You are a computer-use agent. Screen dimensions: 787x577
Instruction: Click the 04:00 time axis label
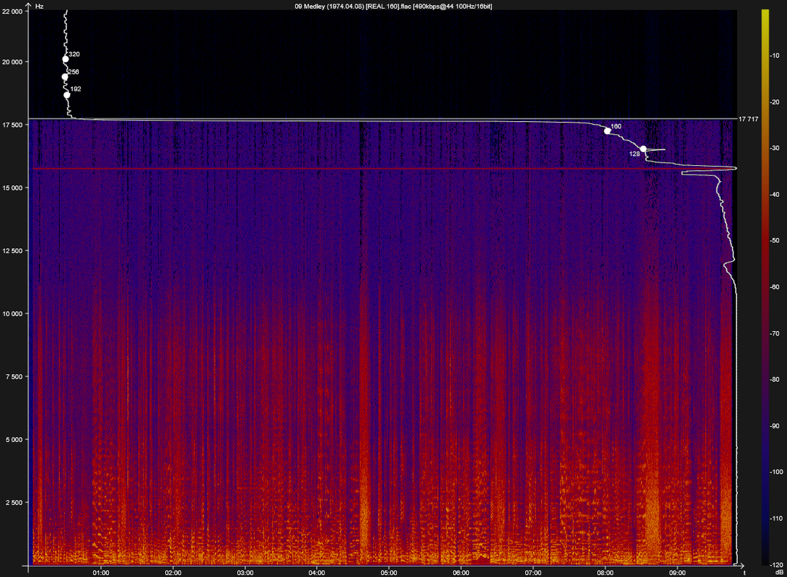click(x=317, y=573)
